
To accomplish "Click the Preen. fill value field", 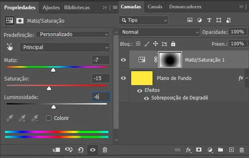I will pos(237,44).
